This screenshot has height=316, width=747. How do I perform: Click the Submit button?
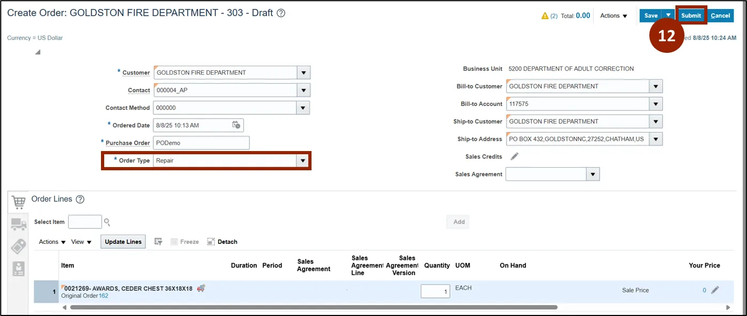pos(691,15)
